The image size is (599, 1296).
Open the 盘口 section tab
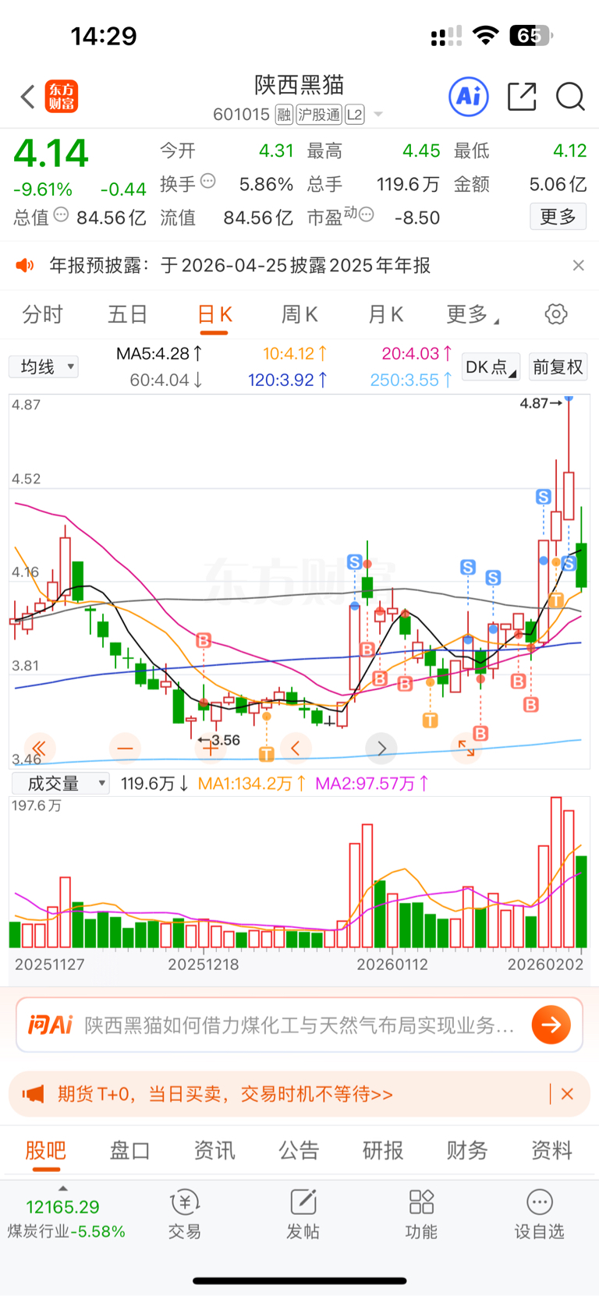129,1150
